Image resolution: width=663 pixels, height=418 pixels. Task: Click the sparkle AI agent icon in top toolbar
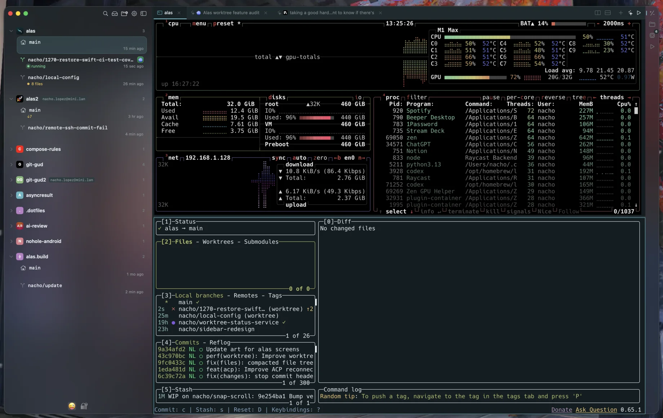(630, 13)
